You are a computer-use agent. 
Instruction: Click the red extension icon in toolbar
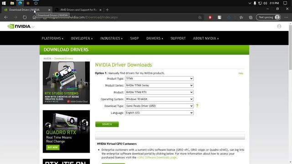(210, 17)
